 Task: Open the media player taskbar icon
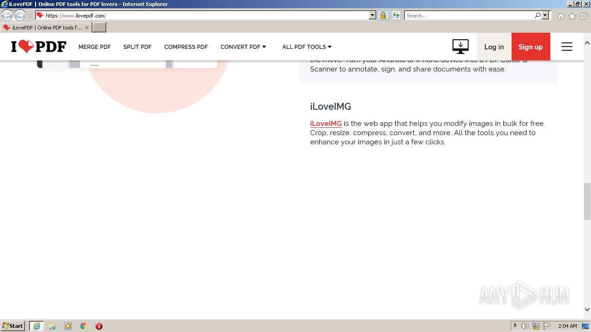[x=68, y=326]
